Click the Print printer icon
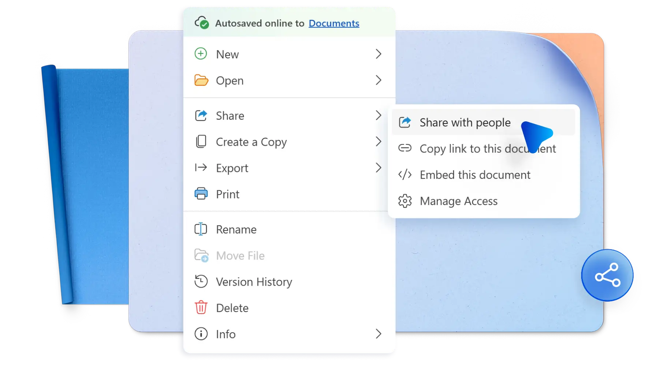Screen dimensions: 659x374 coord(201,194)
